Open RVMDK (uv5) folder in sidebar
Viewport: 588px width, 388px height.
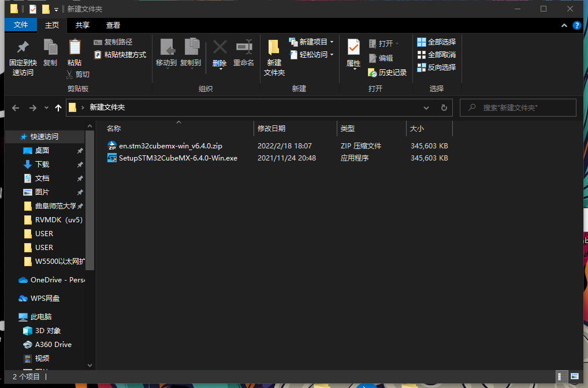tap(58, 220)
